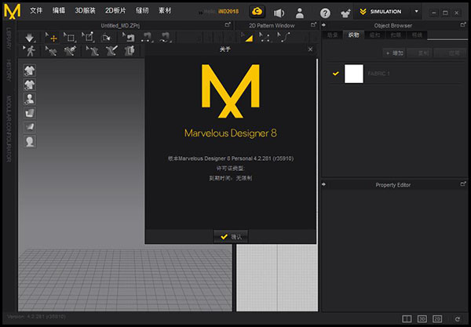This screenshot has width=471, height=327.
Task: Undock the Property Editor panel
Action: pyautogui.click(x=463, y=183)
